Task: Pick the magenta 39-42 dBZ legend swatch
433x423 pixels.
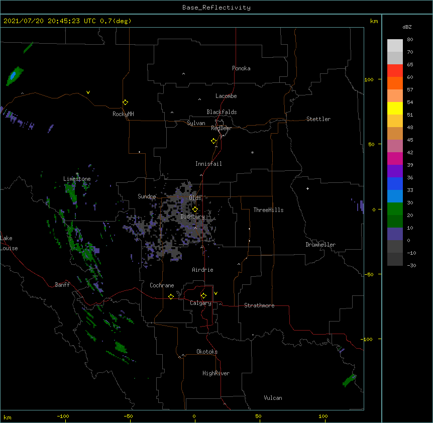Action: click(395, 158)
